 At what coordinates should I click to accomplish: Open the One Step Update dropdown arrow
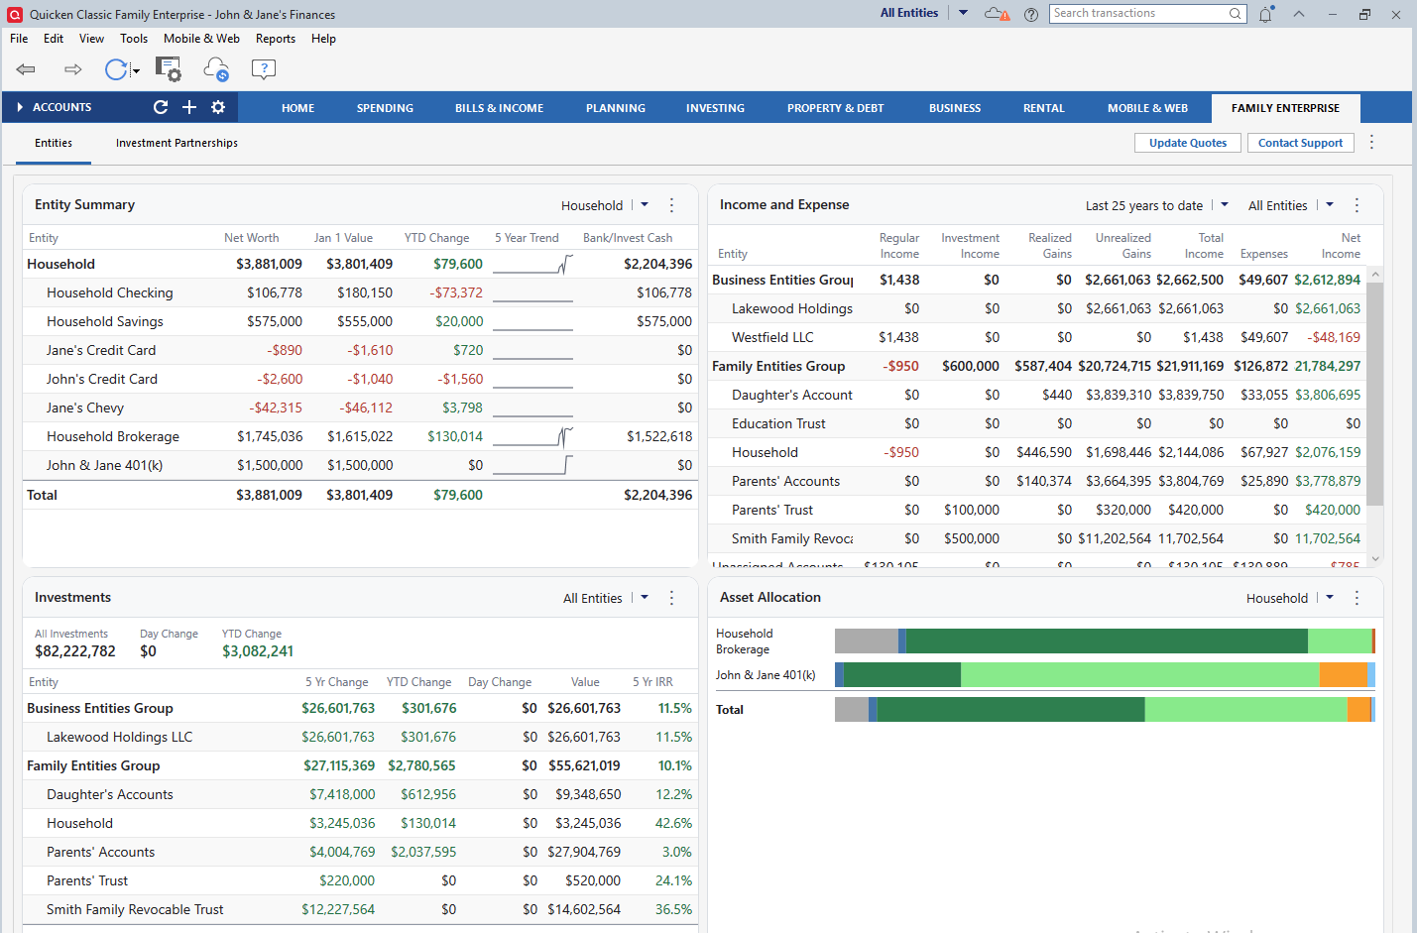click(136, 70)
